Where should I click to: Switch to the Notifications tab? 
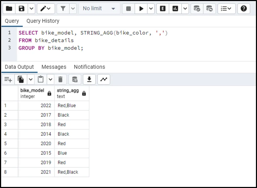click(x=89, y=67)
